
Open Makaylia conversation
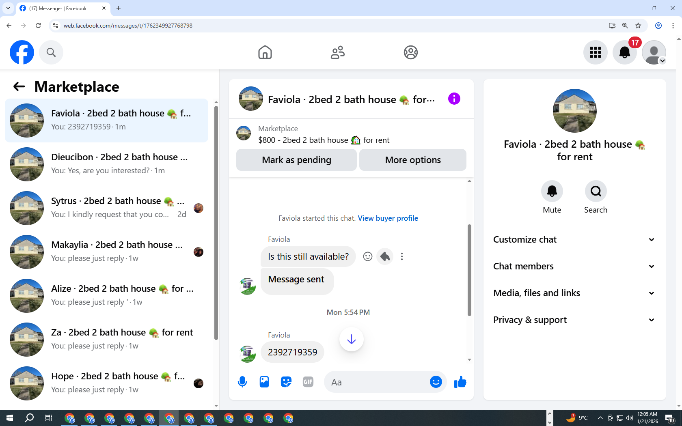click(x=106, y=252)
